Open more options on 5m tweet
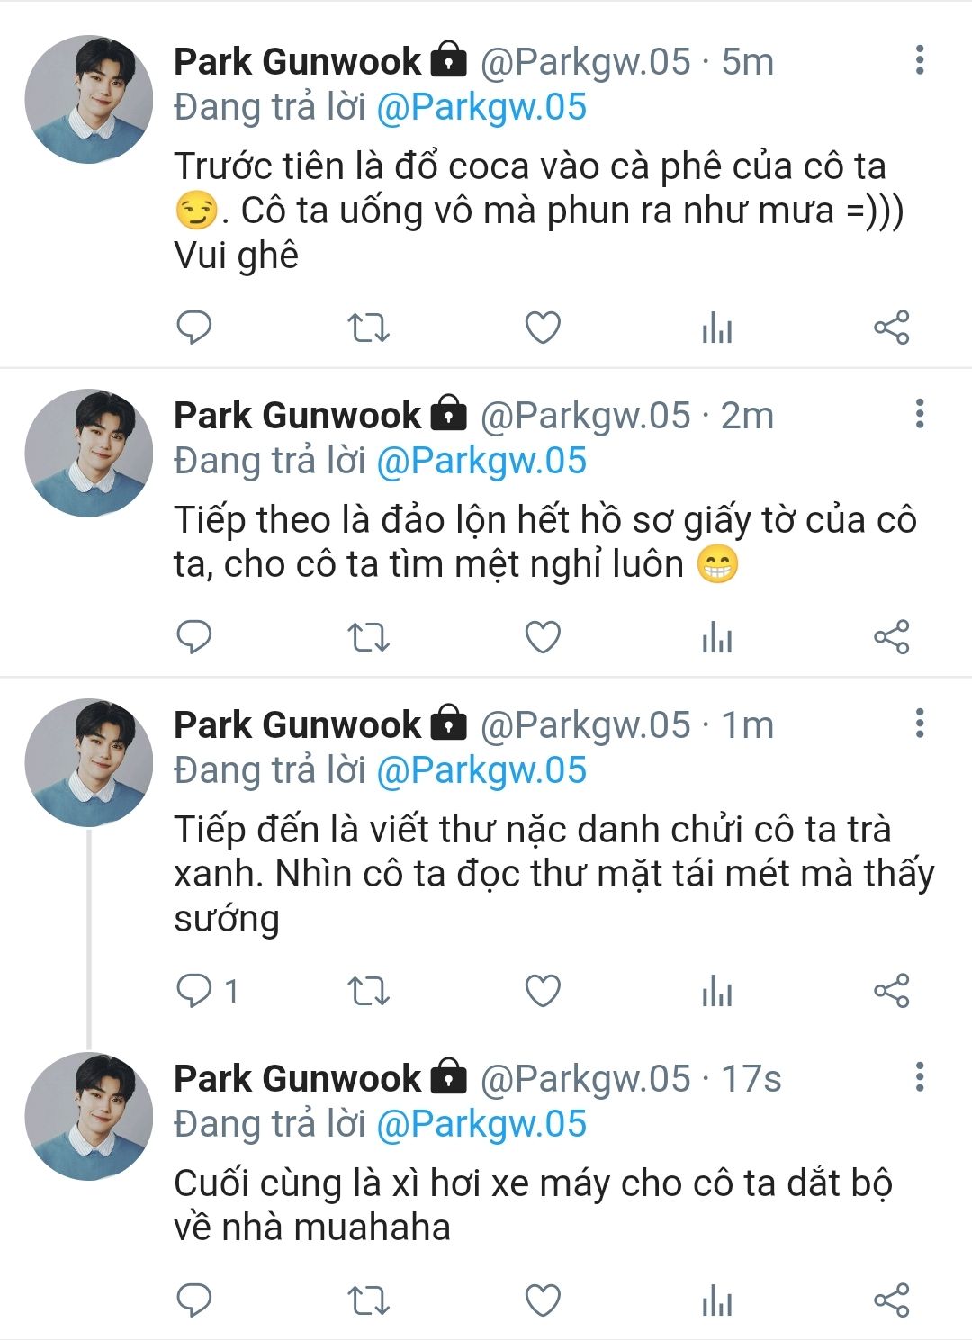This screenshot has height=1340, width=972. (x=919, y=60)
